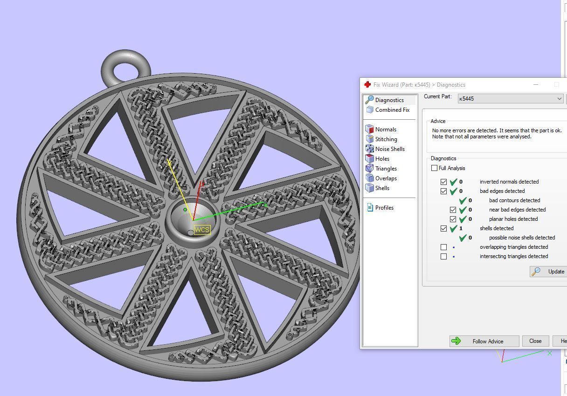
Task: Enable intersecting triangles detected checkbox
Action: pos(444,256)
